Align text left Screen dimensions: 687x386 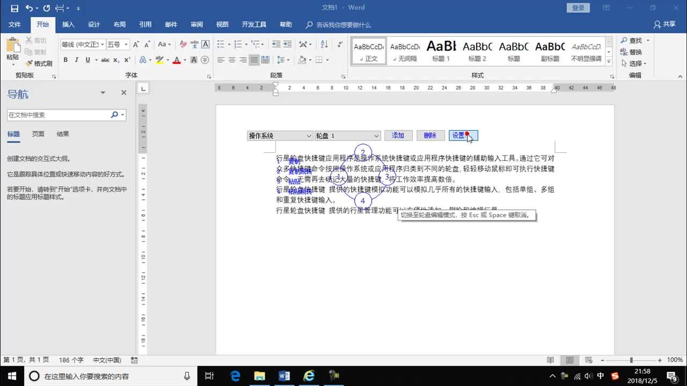[221, 60]
